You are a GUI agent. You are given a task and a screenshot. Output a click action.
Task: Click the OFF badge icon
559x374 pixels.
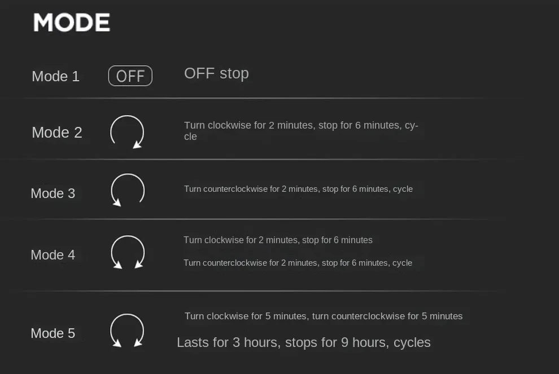(130, 76)
